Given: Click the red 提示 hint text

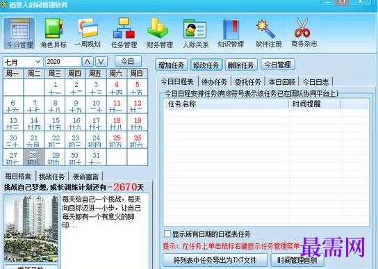Looking at the screenshot, I should pos(231,246).
